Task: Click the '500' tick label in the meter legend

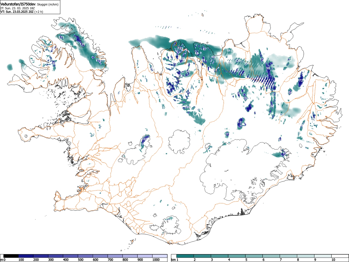Action: point(81,260)
